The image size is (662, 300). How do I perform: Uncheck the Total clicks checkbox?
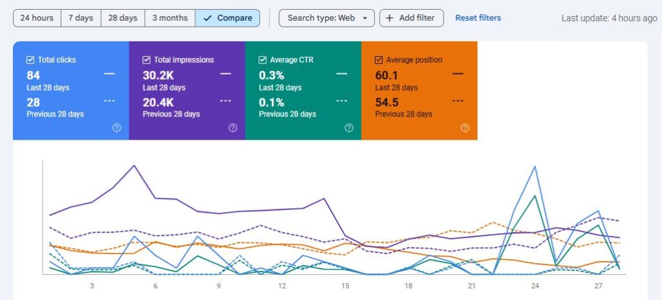coord(30,60)
